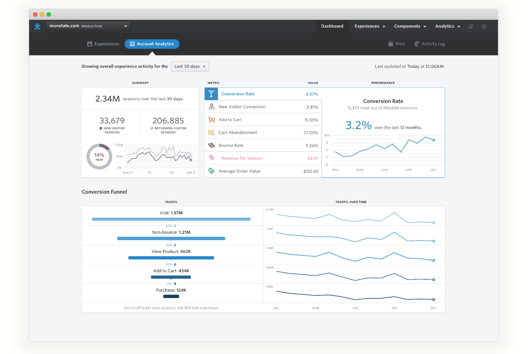This screenshot has height=354, width=532.
Task: Expand the monetate.com Production site selector
Action: [88, 26]
